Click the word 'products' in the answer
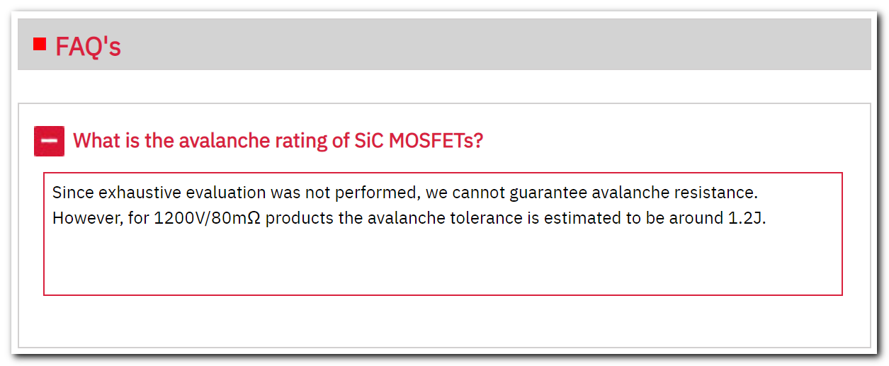The width and height of the screenshot is (889, 366). pos(300,217)
